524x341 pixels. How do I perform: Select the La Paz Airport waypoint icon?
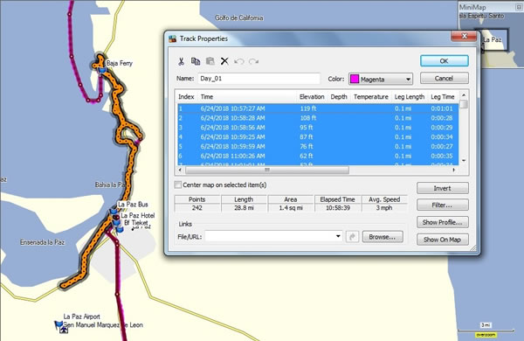[x=59, y=324]
